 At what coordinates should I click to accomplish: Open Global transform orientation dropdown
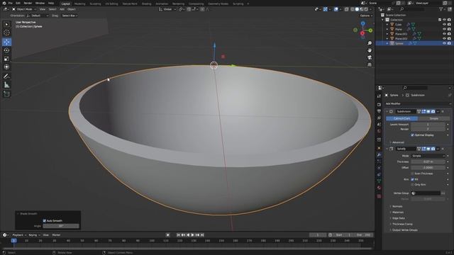pos(167,9)
